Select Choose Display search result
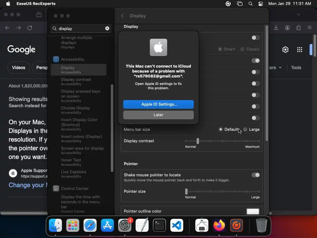This screenshot has height=238, width=317. (79, 110)
